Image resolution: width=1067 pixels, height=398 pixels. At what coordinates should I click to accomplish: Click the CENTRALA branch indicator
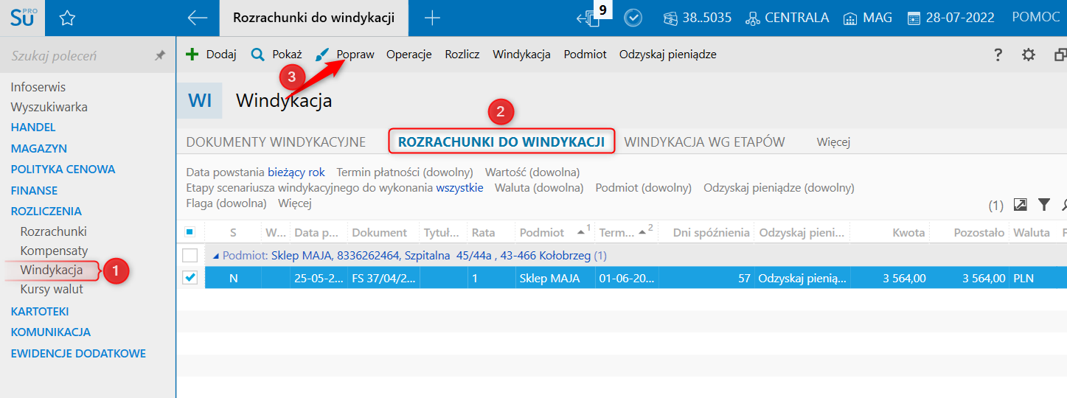tap(788, 18)
